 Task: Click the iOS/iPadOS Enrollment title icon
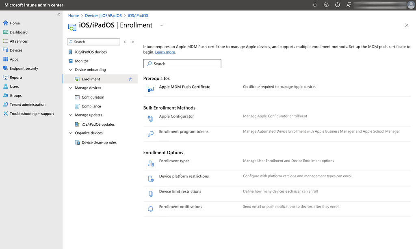point(72,27)
